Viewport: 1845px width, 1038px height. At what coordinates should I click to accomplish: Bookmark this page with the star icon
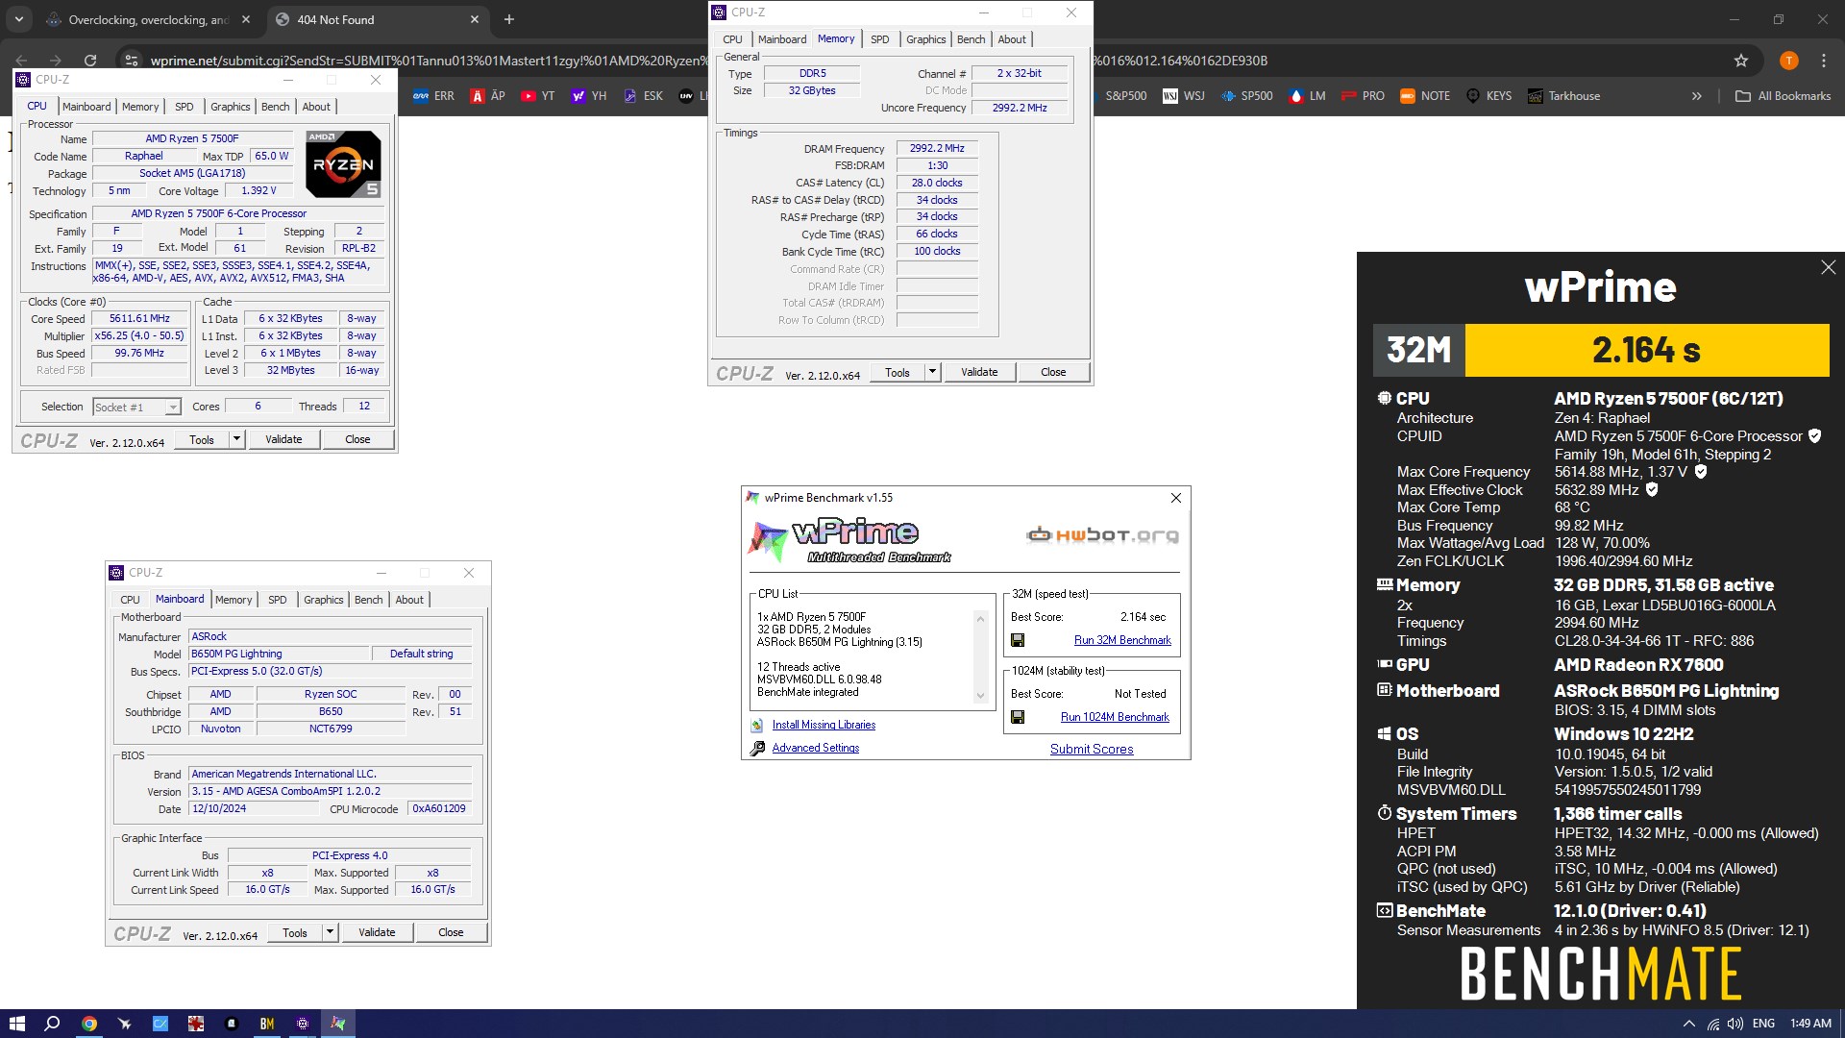pos(1741,61)
